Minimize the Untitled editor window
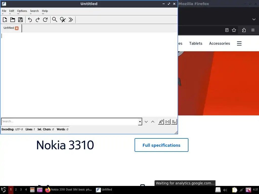This screenshot has width=259, height=194. [x=164, y=4]
